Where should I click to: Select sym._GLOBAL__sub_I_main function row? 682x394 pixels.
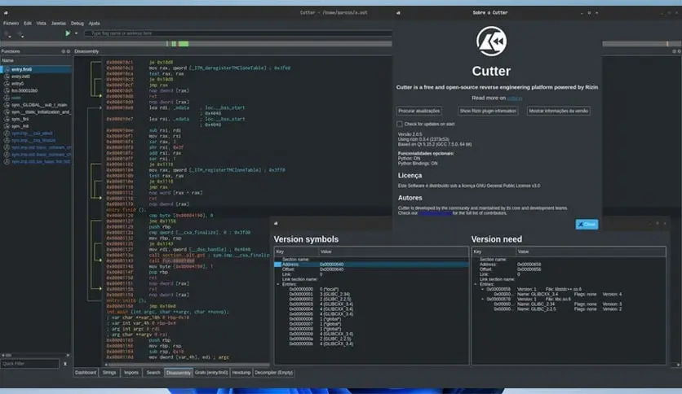tap(36, 105)
